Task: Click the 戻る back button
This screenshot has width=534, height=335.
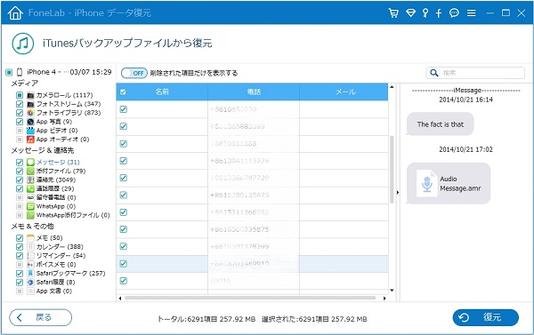Action: (x=41, y=317)
